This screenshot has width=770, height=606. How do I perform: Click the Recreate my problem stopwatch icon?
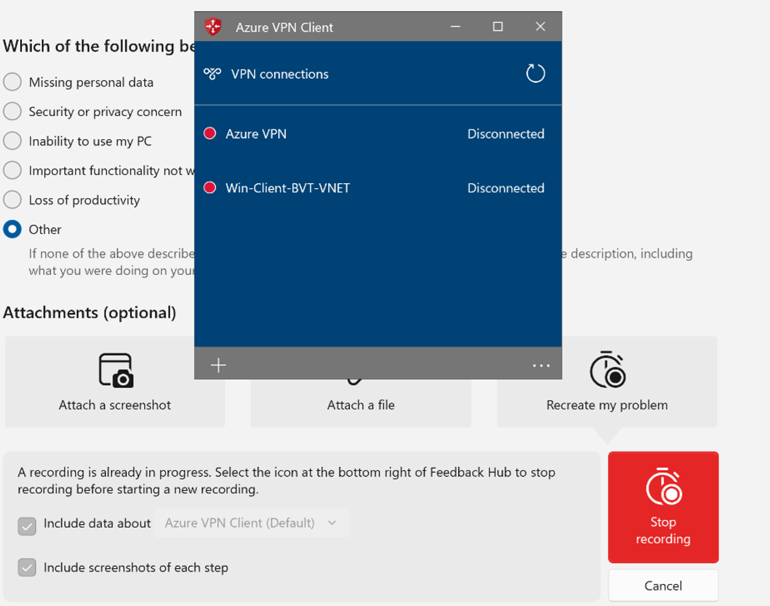point(607,369)
